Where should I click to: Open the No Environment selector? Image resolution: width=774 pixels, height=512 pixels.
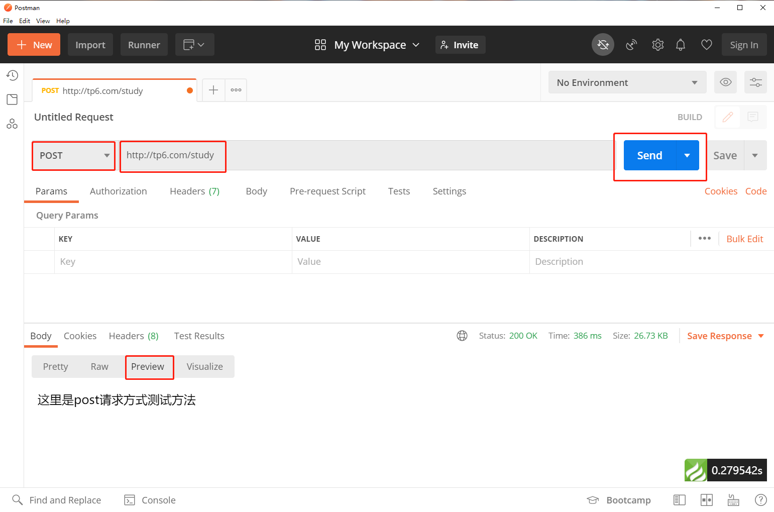click(x=627, y=82)
